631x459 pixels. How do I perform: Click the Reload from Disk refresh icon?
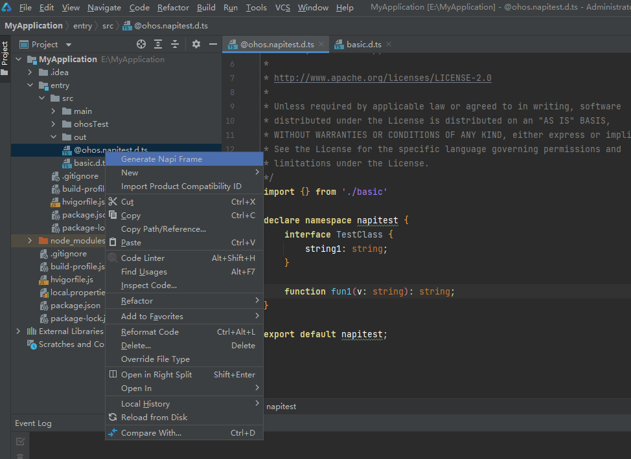tap(113, 418)
